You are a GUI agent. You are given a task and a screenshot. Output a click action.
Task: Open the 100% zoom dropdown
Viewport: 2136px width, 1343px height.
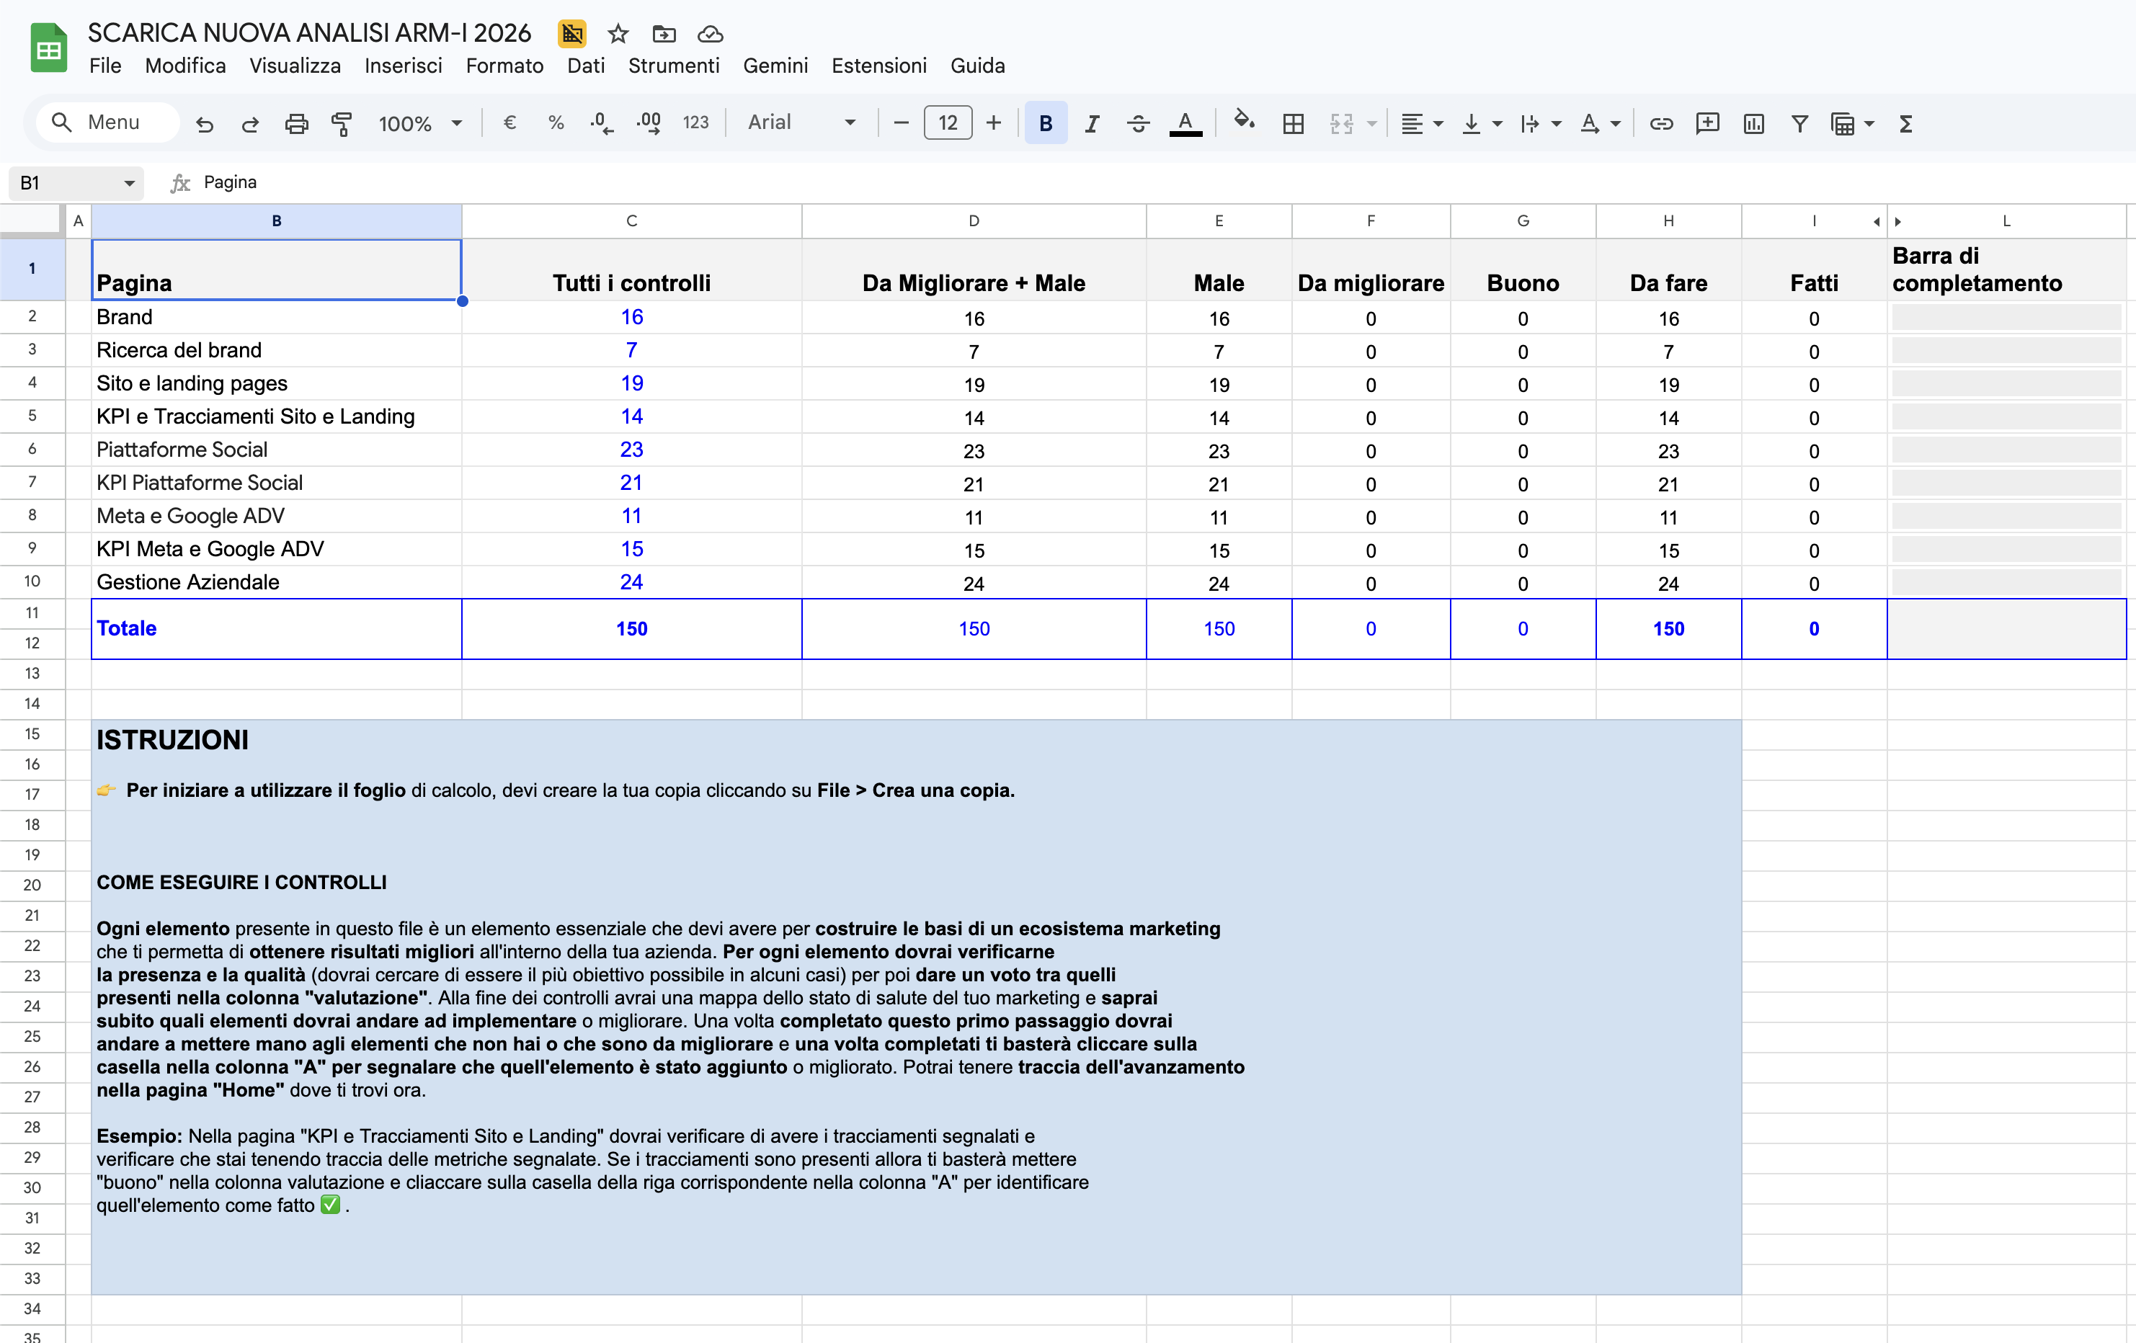click(x=420, y=123)
